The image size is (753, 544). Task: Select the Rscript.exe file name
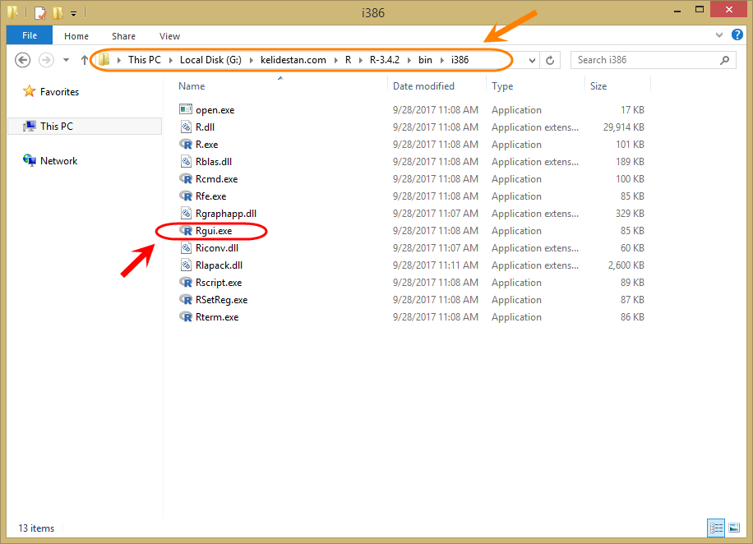(219, 283)
